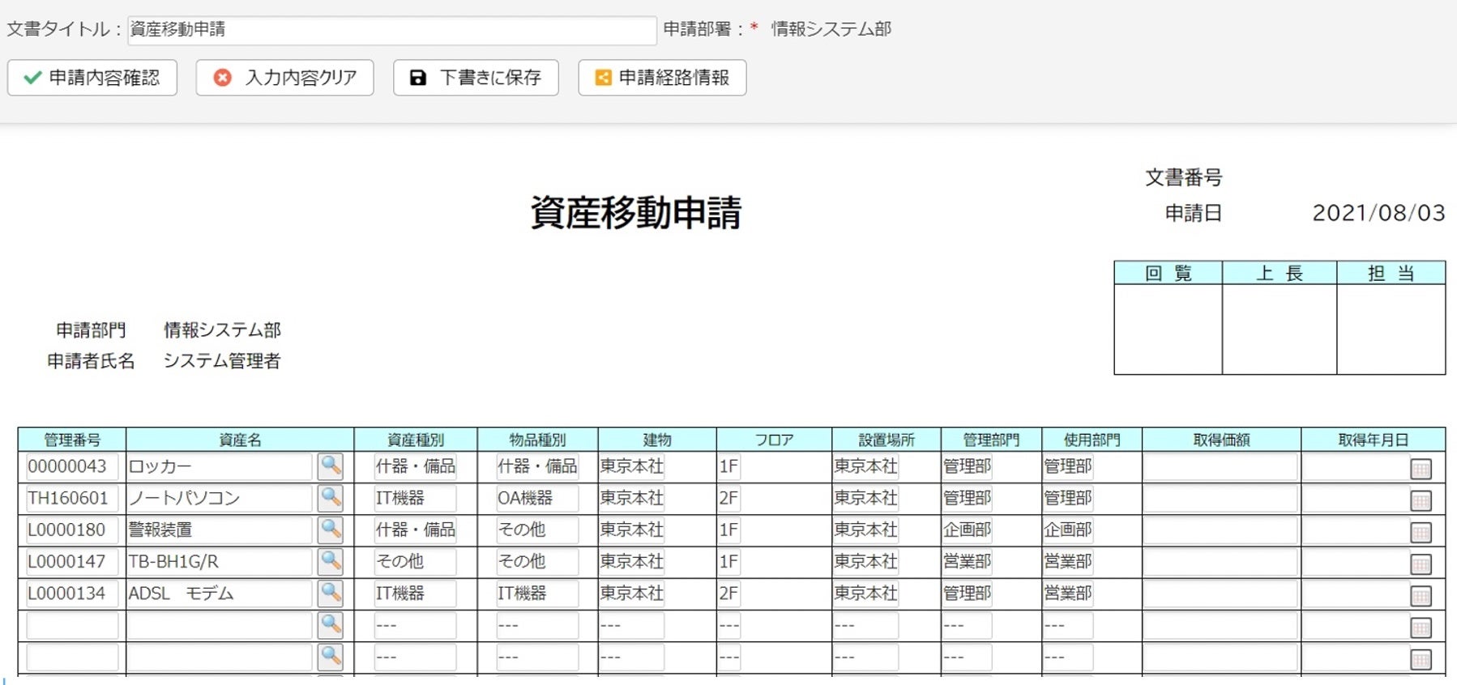
Task: Click asset name field TB-BH1G/R
Action: 220,561
